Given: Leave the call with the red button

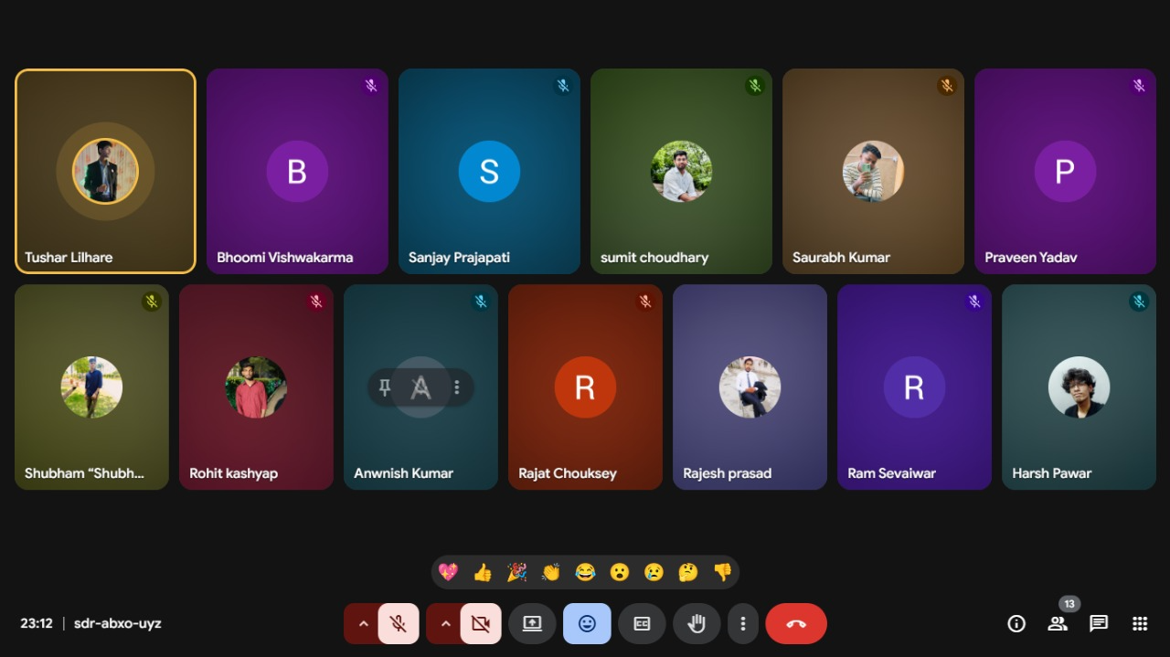Looking at the screenshot, I should click(x=796, y=624).
